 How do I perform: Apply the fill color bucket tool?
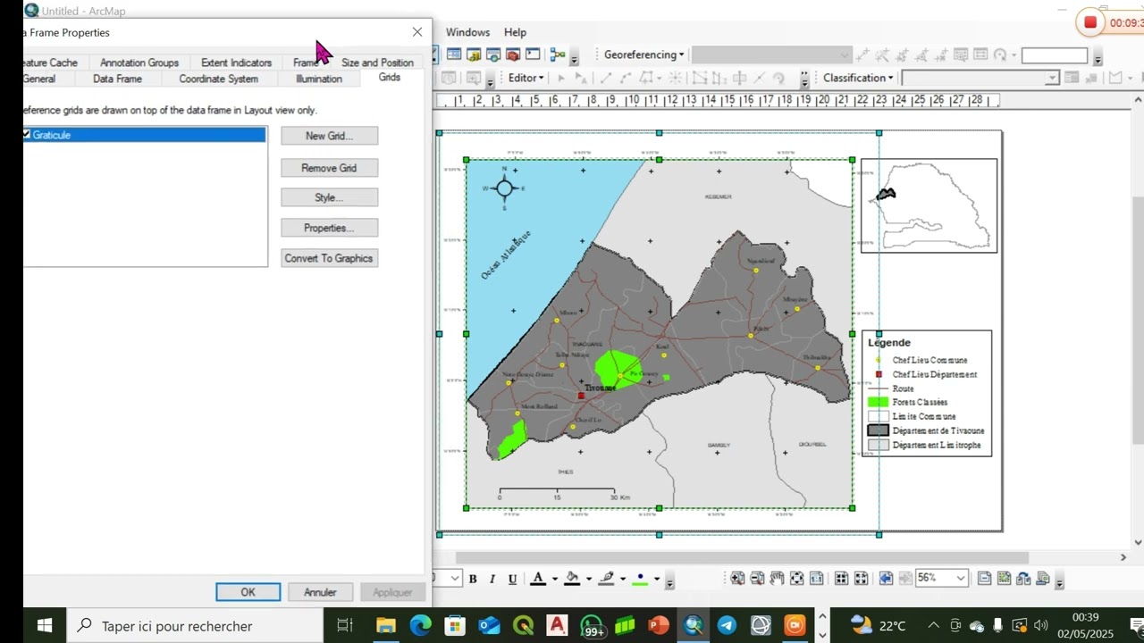[572, 579]
